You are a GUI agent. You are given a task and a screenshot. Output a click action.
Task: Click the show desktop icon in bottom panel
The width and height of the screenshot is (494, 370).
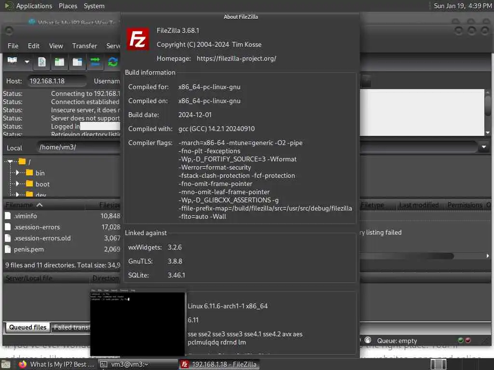(x=6, y=364)
